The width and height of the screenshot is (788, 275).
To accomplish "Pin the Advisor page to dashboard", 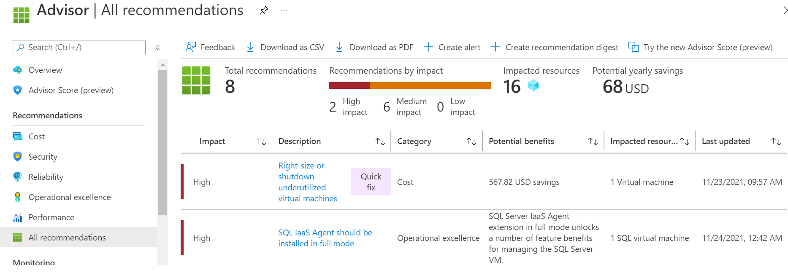I will pyautogui.click(x=264, y=11).
